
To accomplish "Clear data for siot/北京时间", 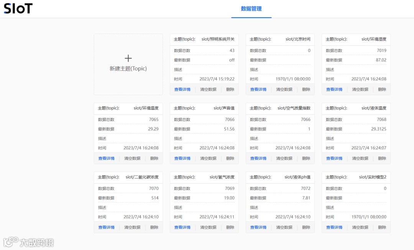I will [x=284, y=90].
